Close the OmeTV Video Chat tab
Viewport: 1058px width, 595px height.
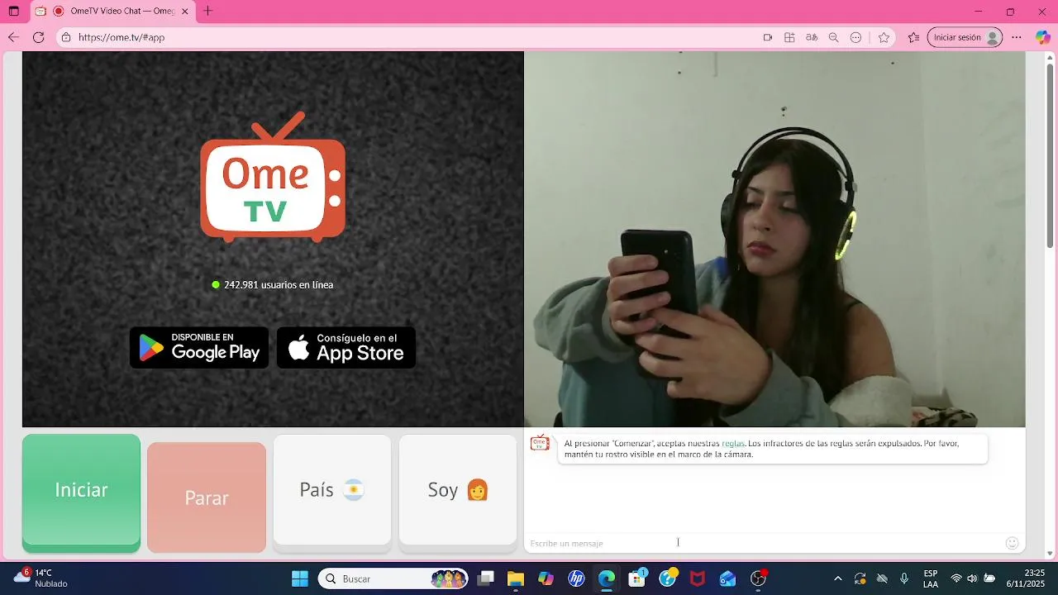click(x=185, y=11)
